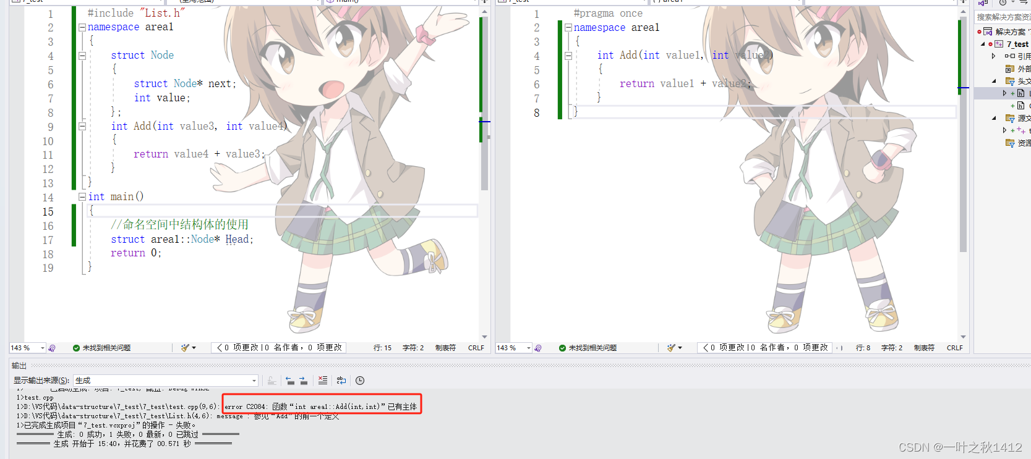Clear all output with the red X icon
The image size is (1031, 459).
(322, 381)
